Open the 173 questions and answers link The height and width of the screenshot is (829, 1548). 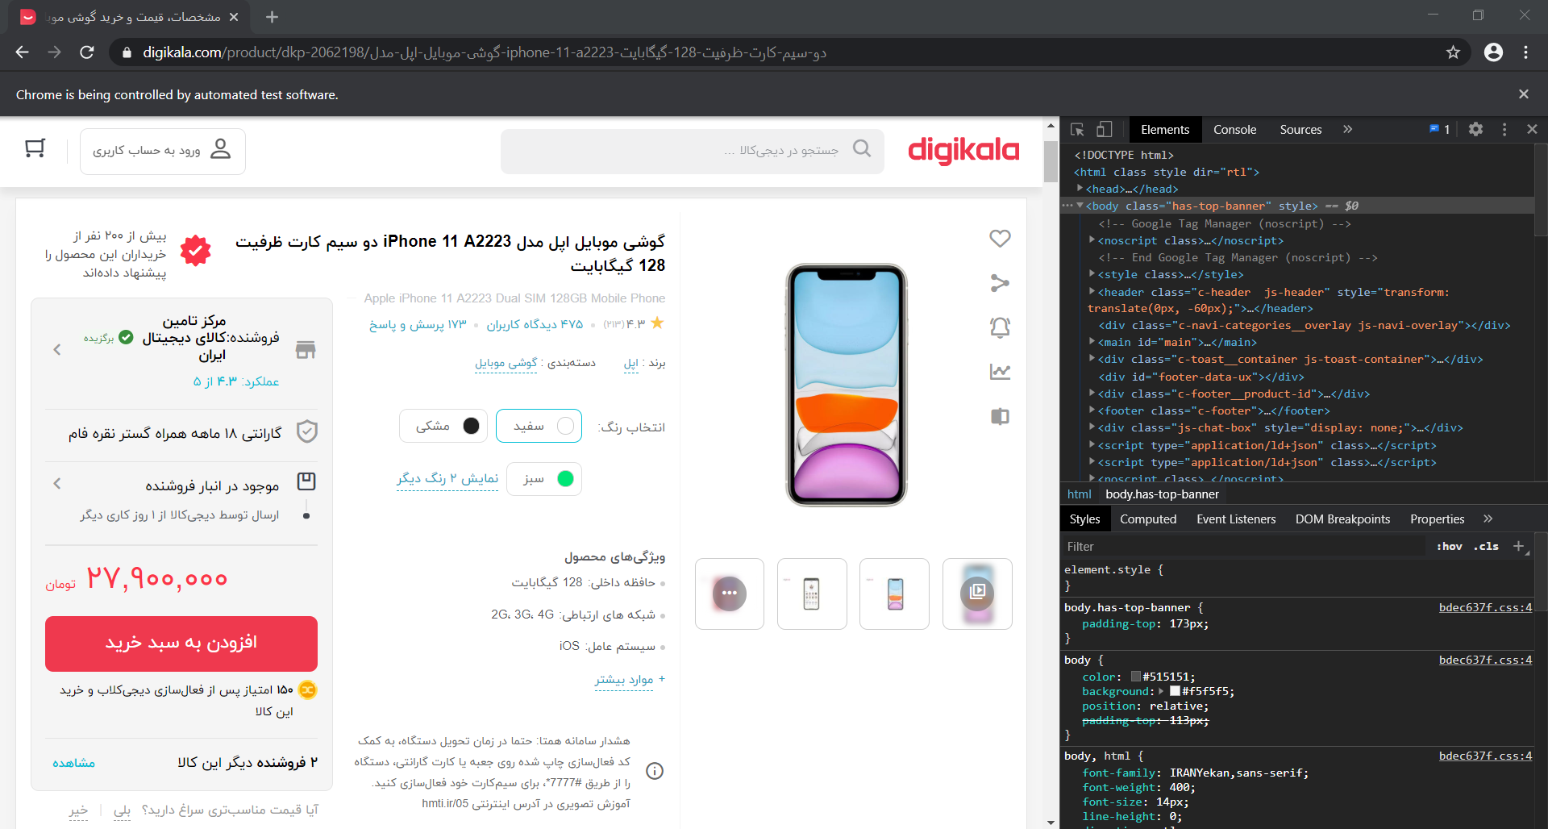click(418, 324)
